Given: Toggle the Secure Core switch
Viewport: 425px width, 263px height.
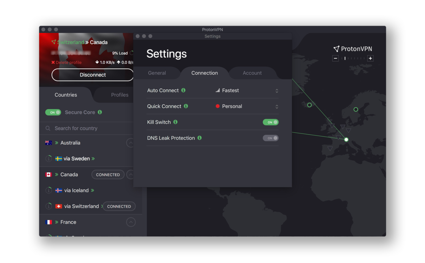Looking at the screenshot, I should point(53,112).
